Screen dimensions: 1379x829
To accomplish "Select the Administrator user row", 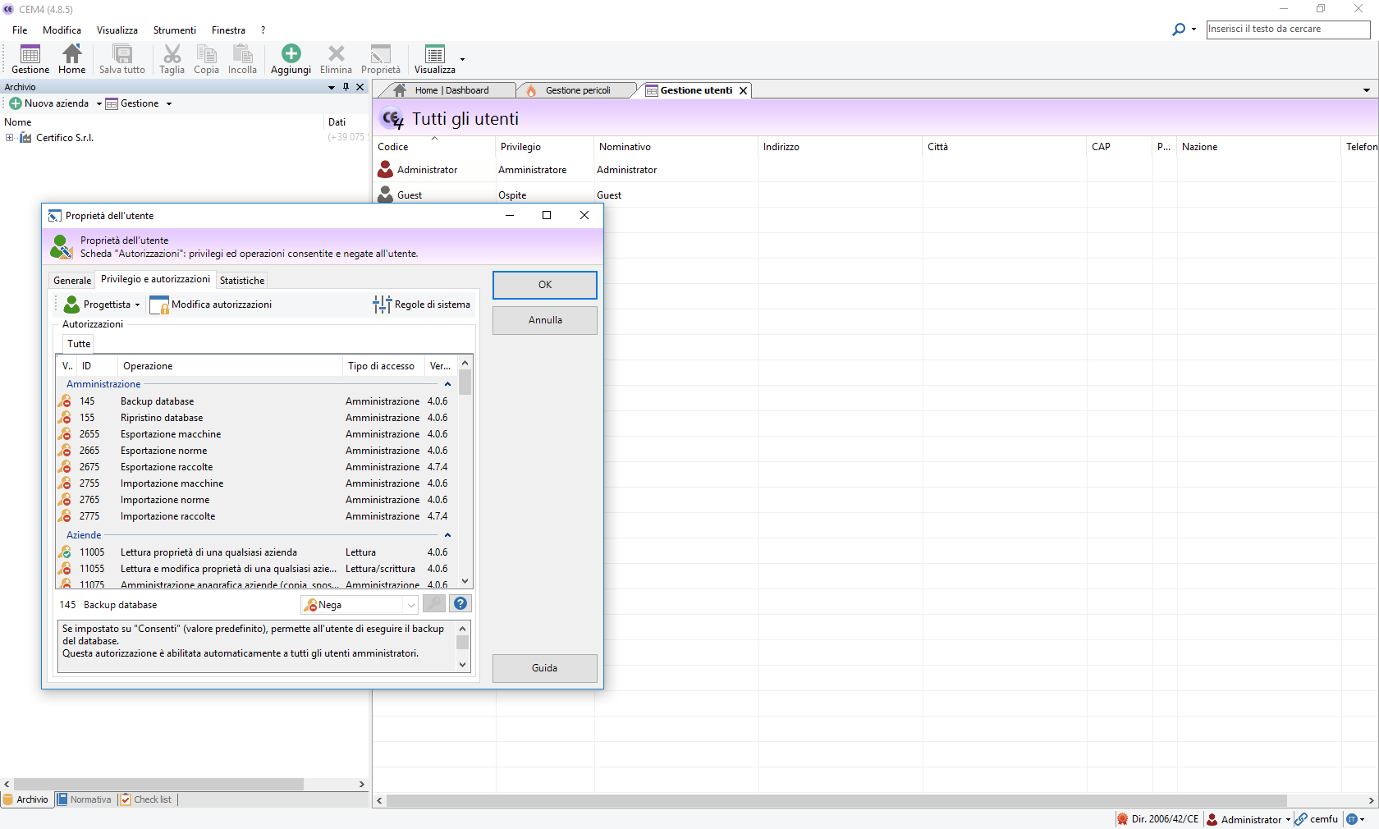I will [x=427, y=170].
